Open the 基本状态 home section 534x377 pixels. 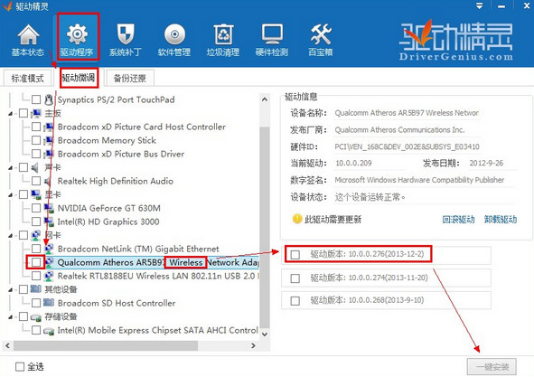pyautogui.click(x=28, y=40)
